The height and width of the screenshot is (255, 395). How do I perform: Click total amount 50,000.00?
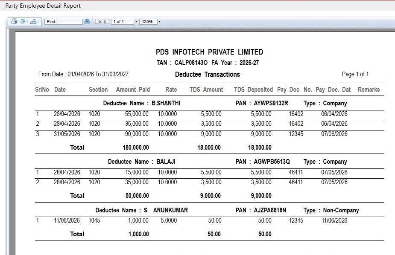click(137, 196)
